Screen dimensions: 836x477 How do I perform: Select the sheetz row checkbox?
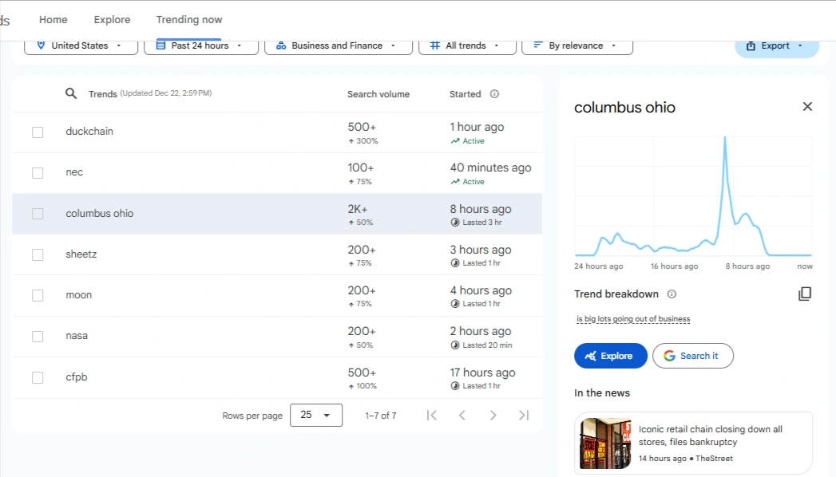pyautogui.click(x=38, y=254)
